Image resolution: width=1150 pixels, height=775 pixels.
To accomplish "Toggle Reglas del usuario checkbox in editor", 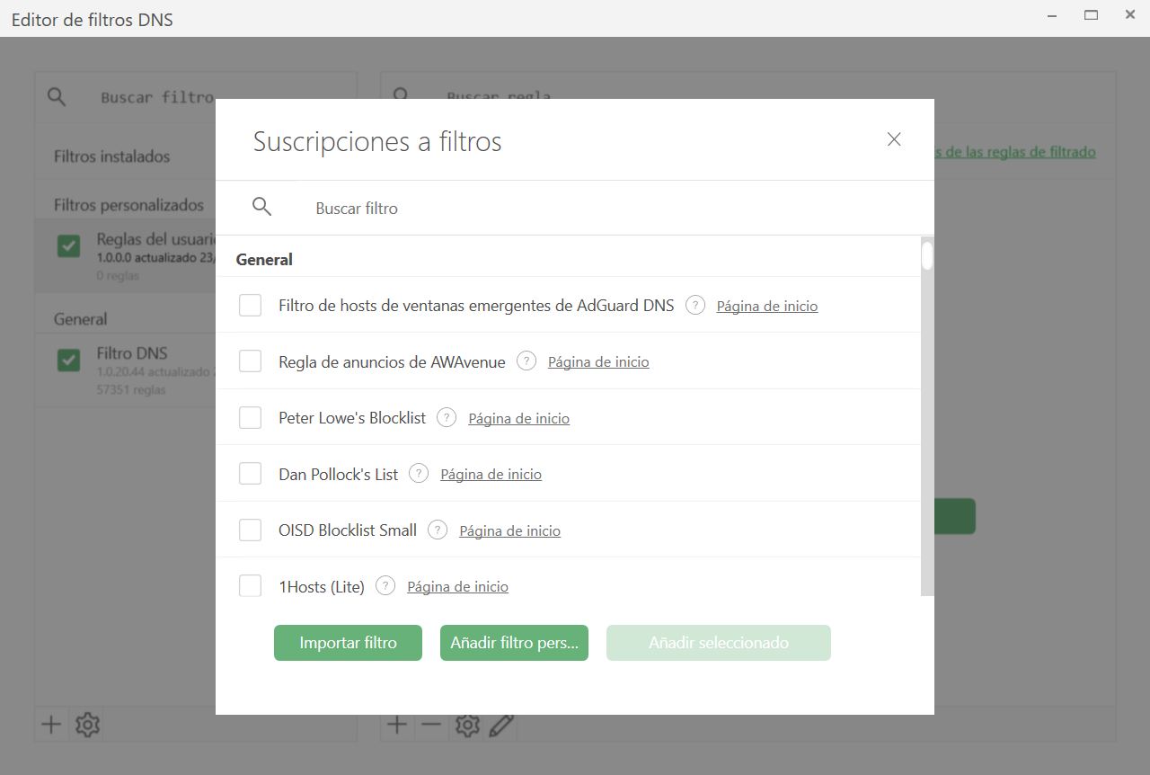I will [x=68, y=245].
